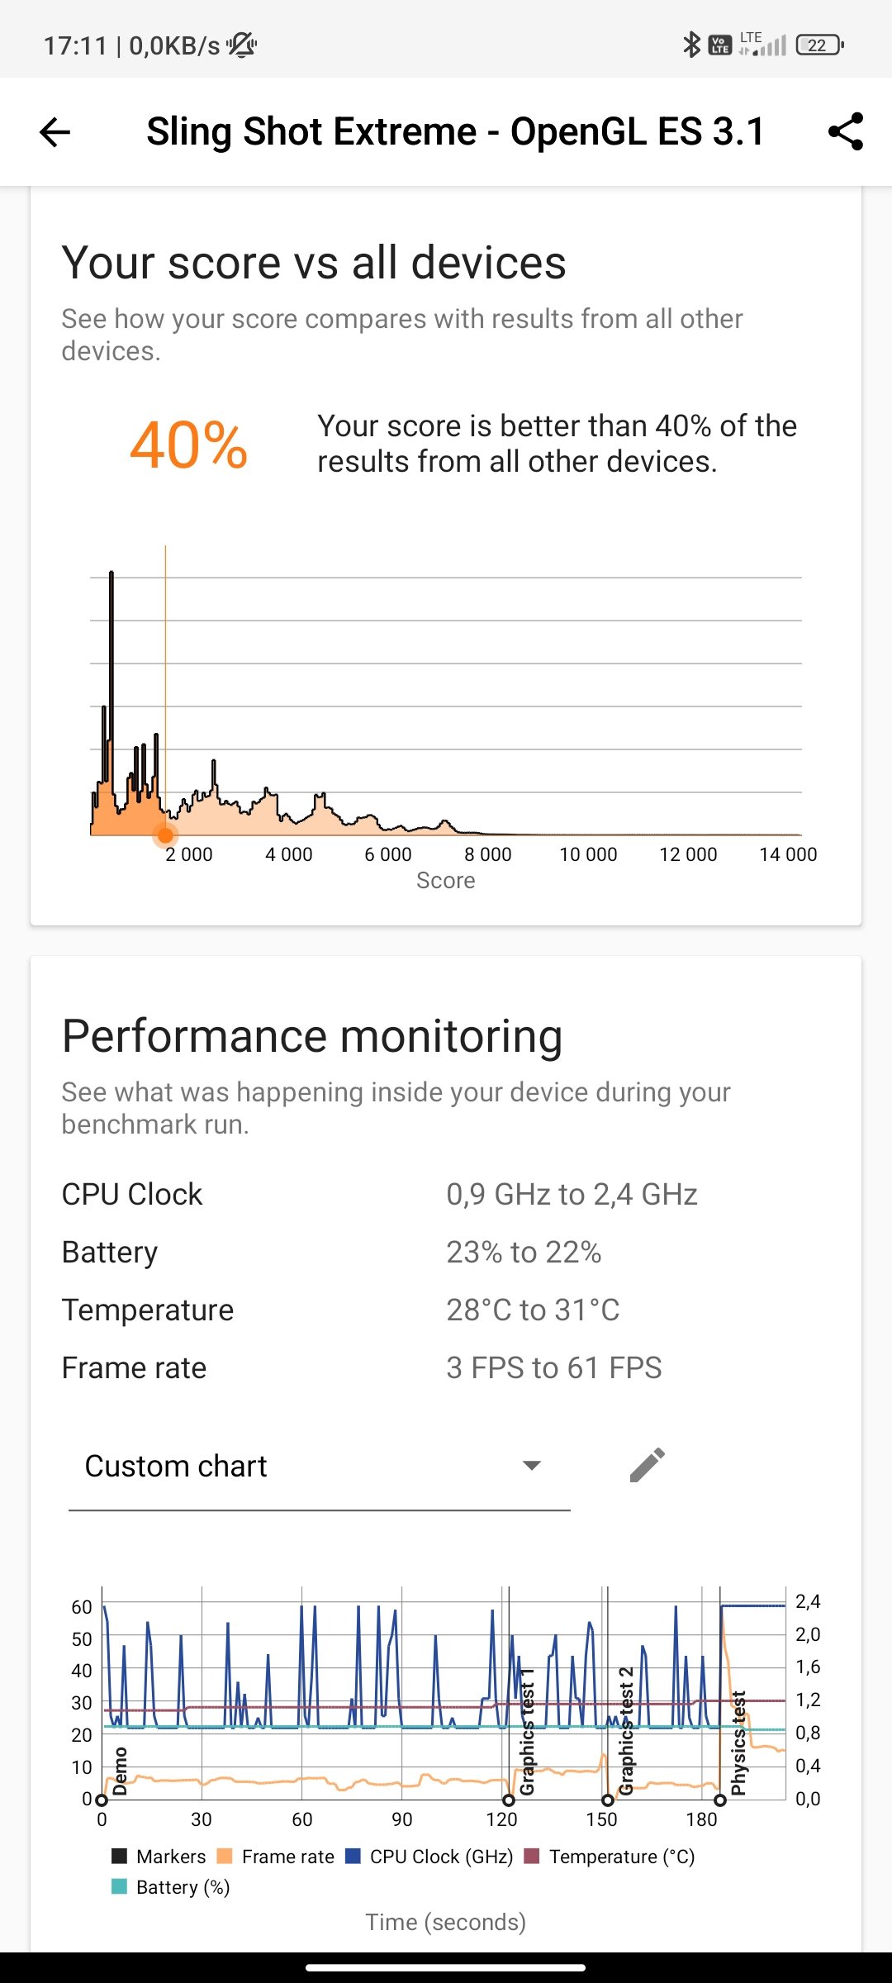This screenshot has height=1983, width=892.
Task: Tap the battery indicator icon
Action: tap(819, 45)
